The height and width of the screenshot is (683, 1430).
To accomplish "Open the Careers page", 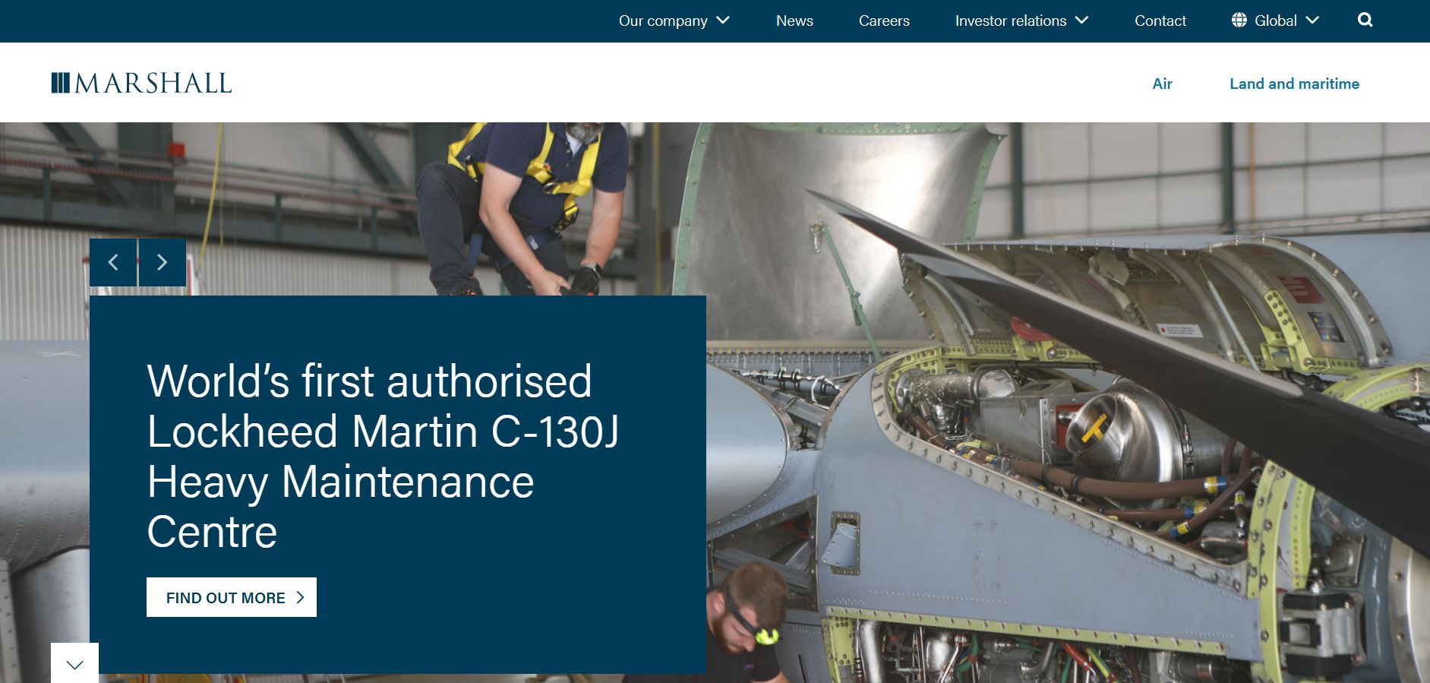I will [x=884, y=21].
